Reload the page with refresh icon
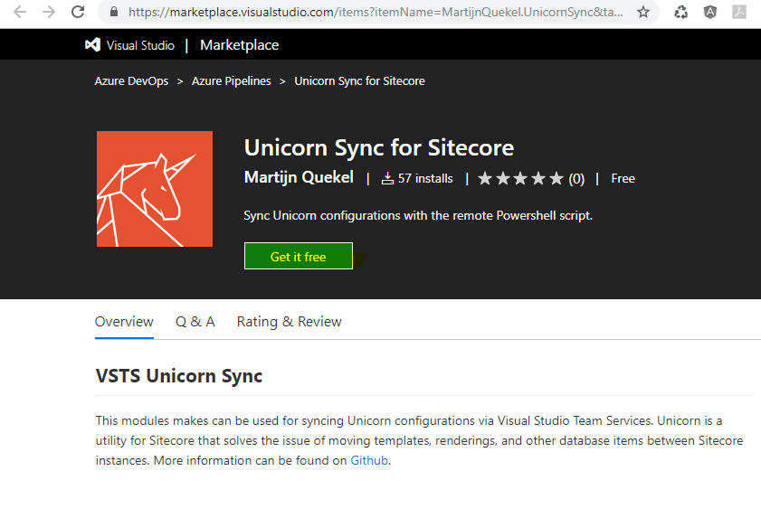 [x=78, y=12]
